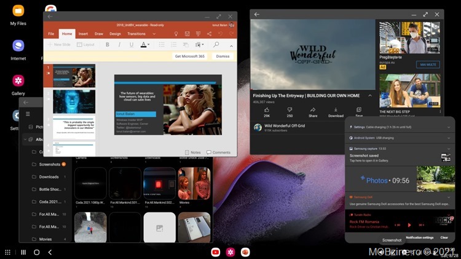Image resolution: width=461 pixels, height=259 pixels.
Task: Open the Movies album thumbnail with girls
Action: (194, 184)
